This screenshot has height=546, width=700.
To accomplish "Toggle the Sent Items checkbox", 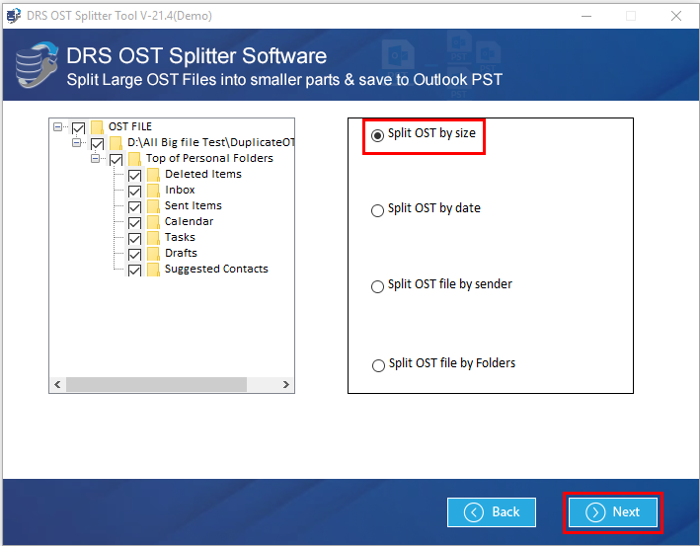I will pos(134,206).
